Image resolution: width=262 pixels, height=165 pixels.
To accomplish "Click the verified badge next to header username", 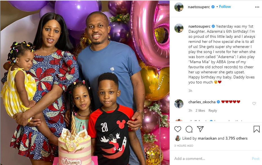I will point(213,7).
